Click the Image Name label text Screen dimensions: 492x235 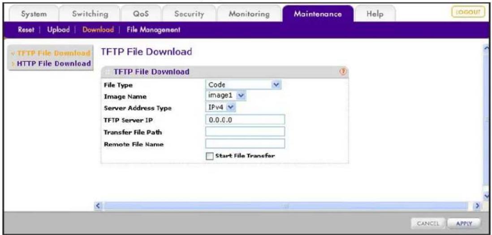coord(125,97)
